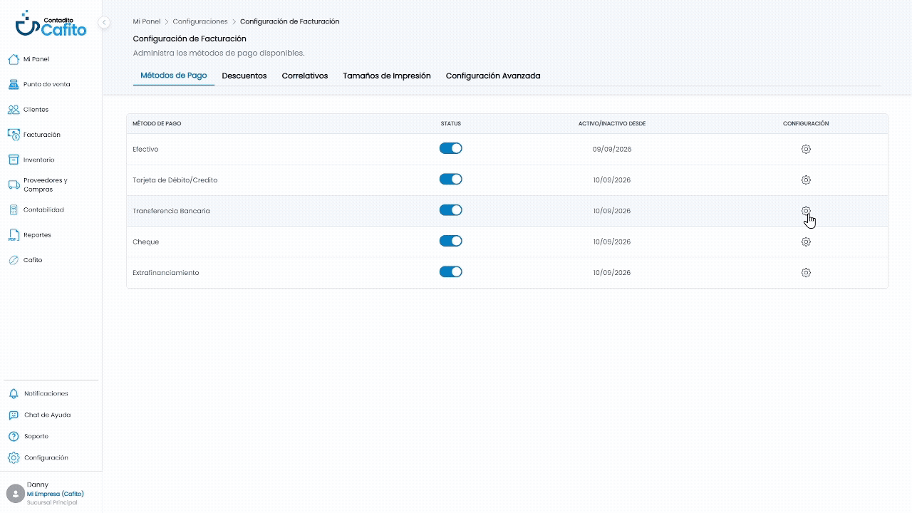Viewport: 912px width, 513px height.
Task: Disable the Efectivo payment method toggle
Action: 451,148
